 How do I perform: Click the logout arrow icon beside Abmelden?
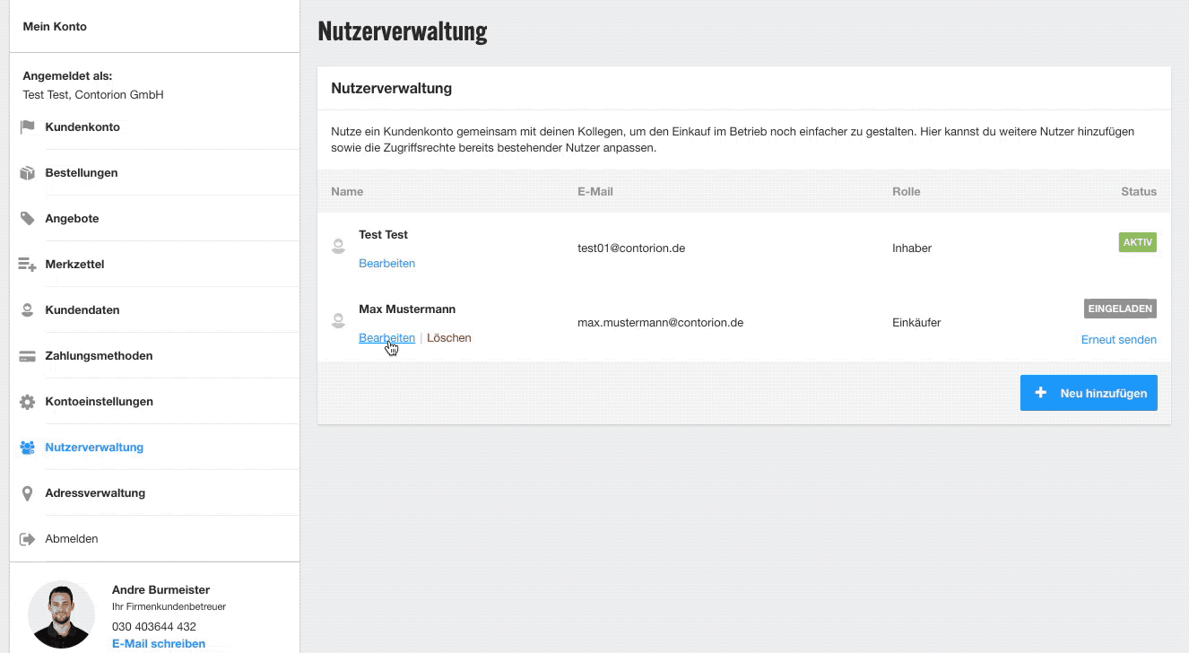pyautogui.click(x=27, y=539)
